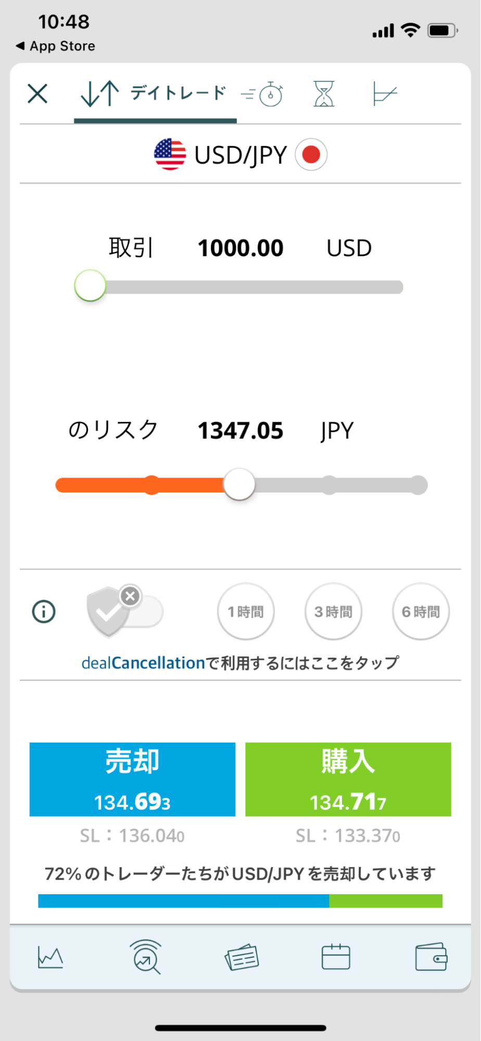Select the デイトレード tab

point(155,94)
